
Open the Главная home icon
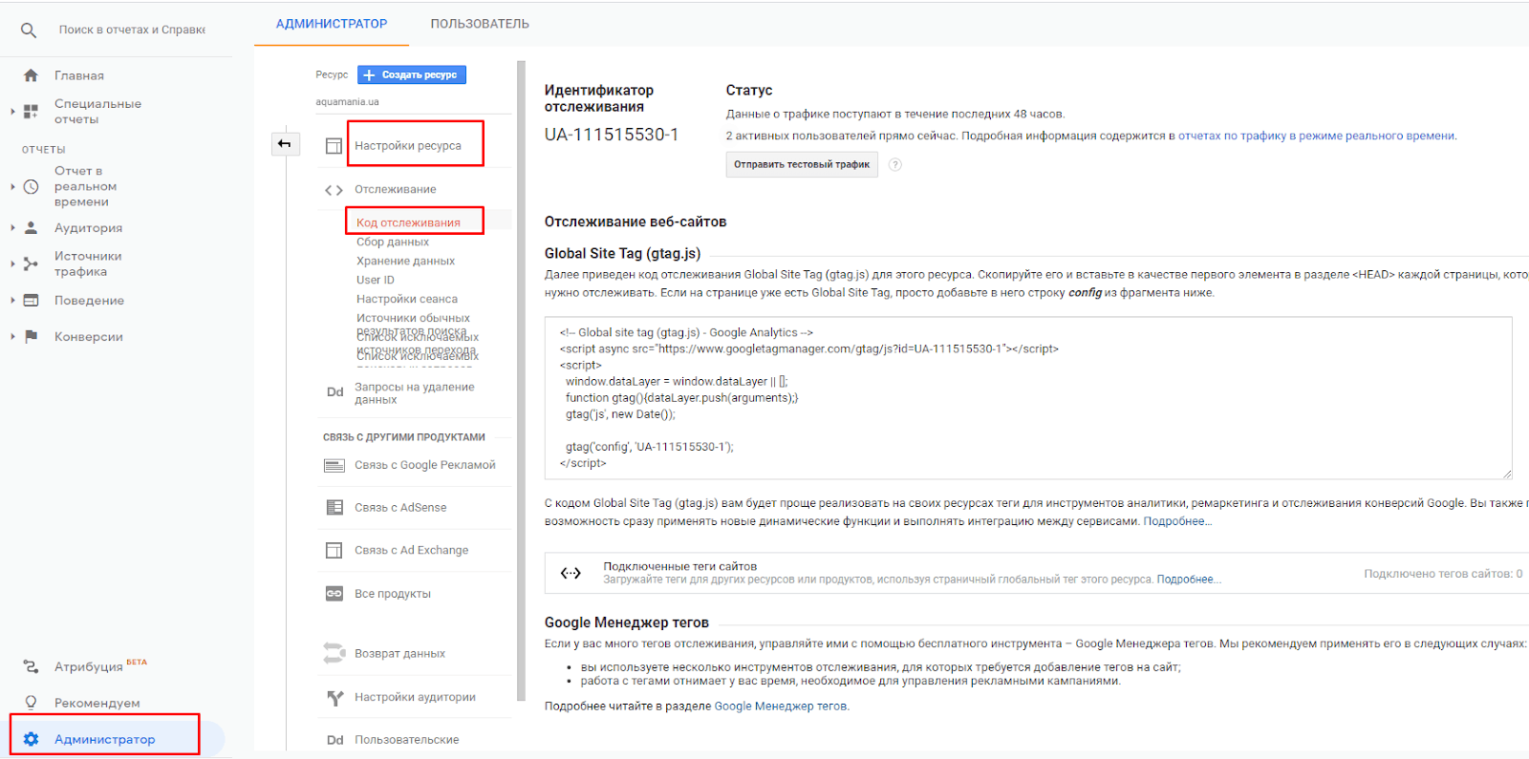31,75
